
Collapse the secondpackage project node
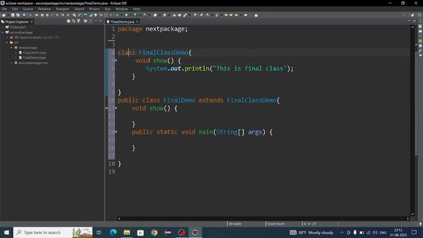coord(3,32)
